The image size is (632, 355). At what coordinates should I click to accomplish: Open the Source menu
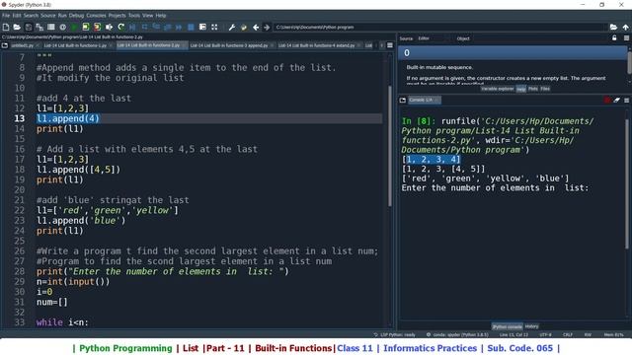tap(48, 16)
